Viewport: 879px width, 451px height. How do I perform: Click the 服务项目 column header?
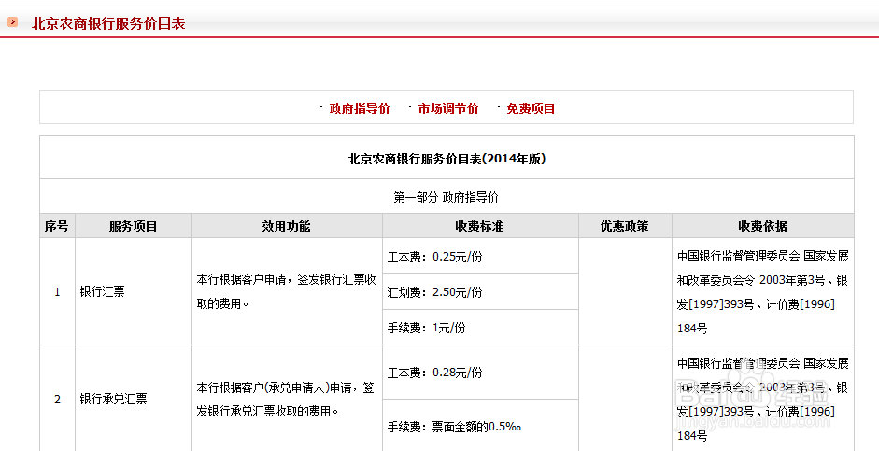(134, 226)
